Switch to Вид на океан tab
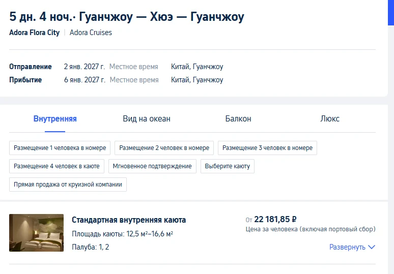The image size is (394, 274). click(x=147, y=118)
